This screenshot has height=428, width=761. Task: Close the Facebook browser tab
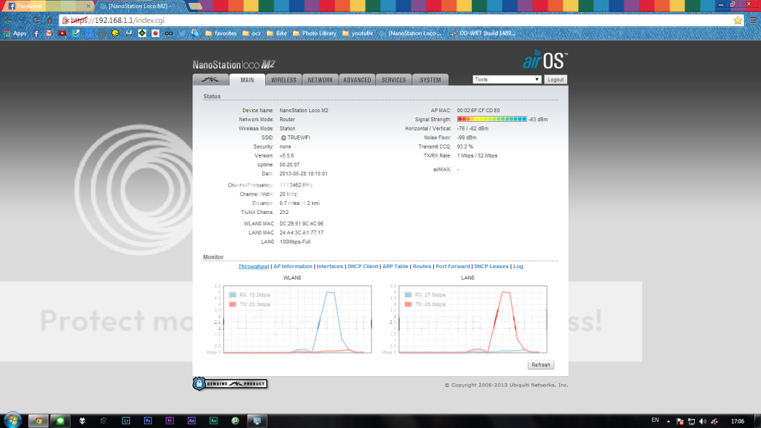pyautogui.click(x=88, y=6)
